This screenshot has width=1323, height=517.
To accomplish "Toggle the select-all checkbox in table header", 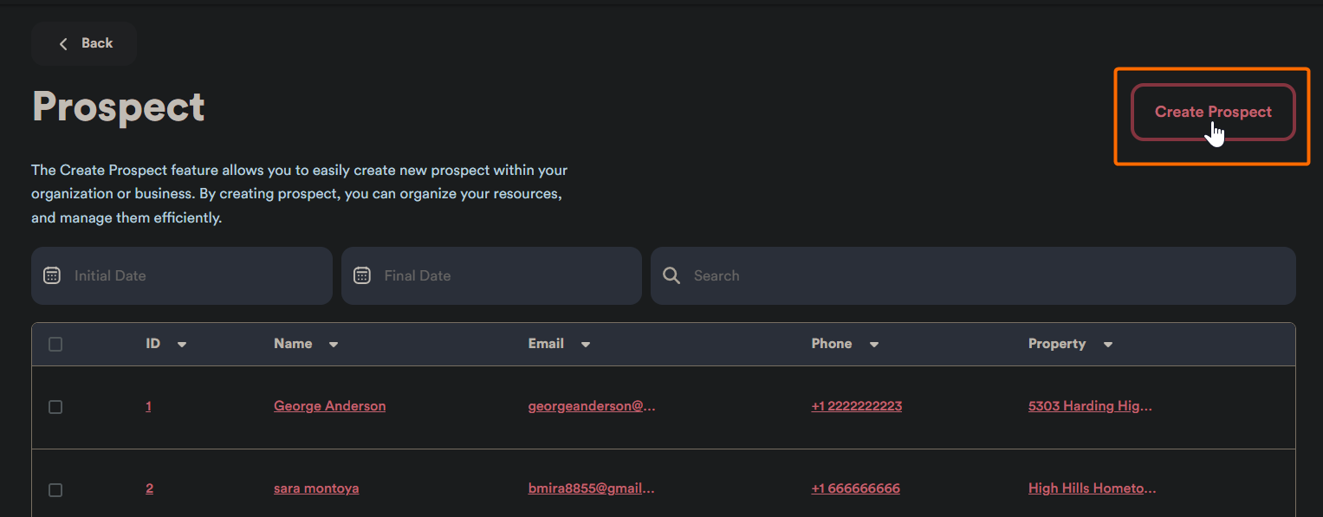I will (x=55, y=345).
